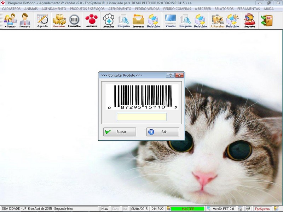The image size is (283, 212).
Task: Click the printer icon in status bar
Action: 240,208
